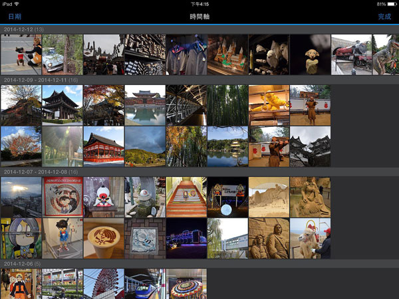The height and width of the screenshot is (299, 399).
Task: Select the blue illuminated train night photo
Action: [186, 238]
